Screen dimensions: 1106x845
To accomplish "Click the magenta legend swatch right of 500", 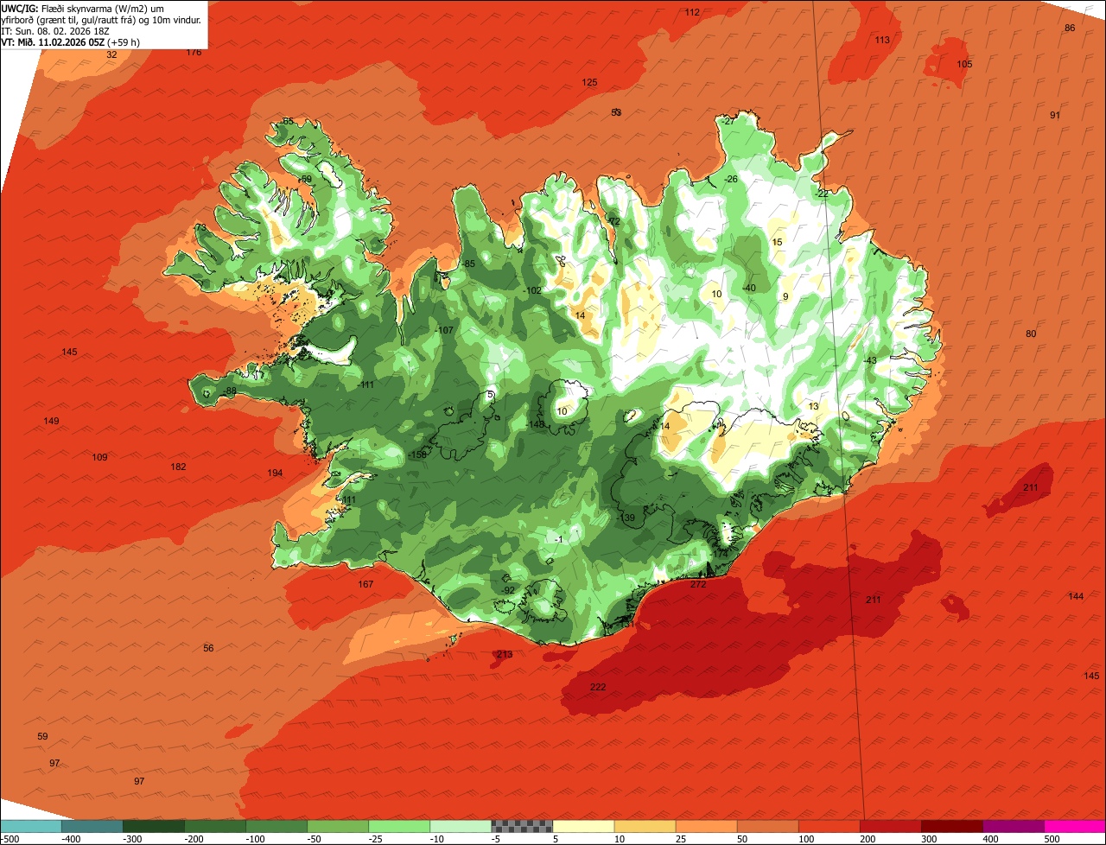I will point(1074,826).
